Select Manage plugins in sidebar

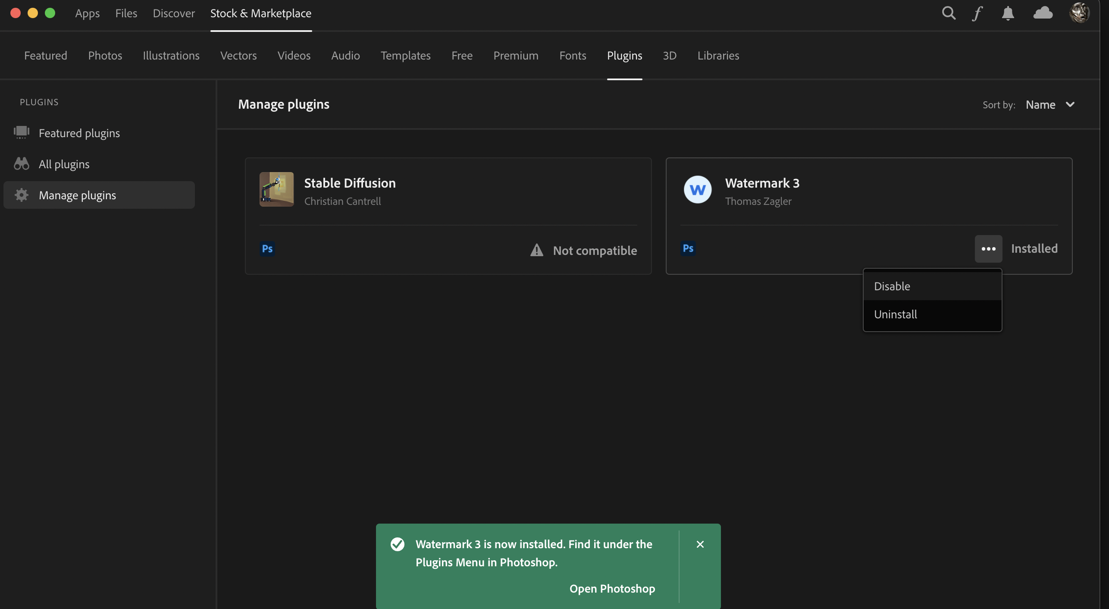click(x=78, y=195)
